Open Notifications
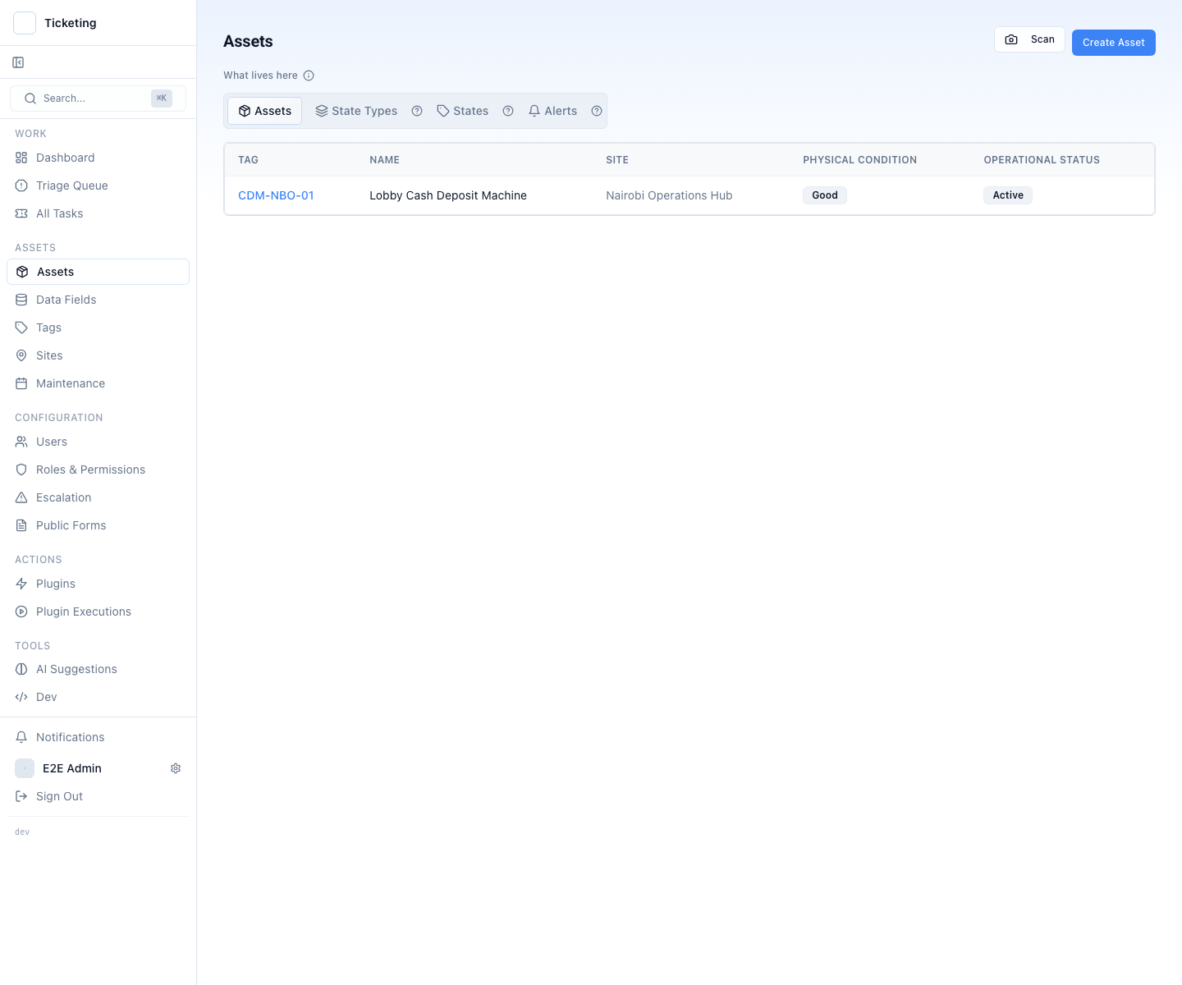Viewport: 1182px width, 985px height. (x=98, y=737)
